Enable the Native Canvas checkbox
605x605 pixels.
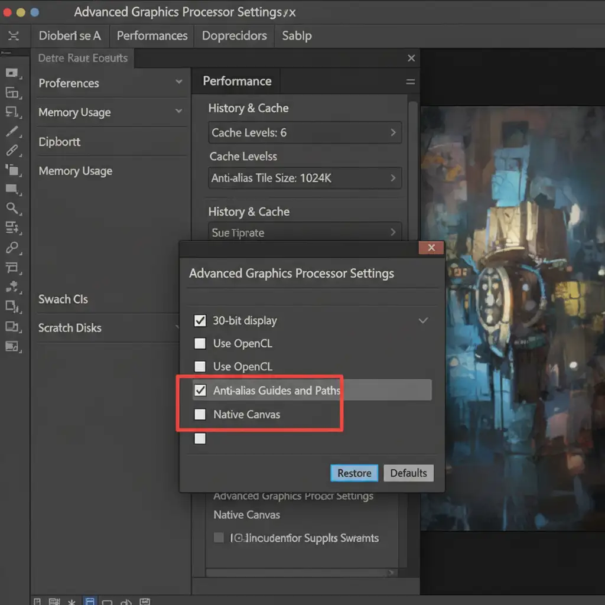[x=200, y=415]
